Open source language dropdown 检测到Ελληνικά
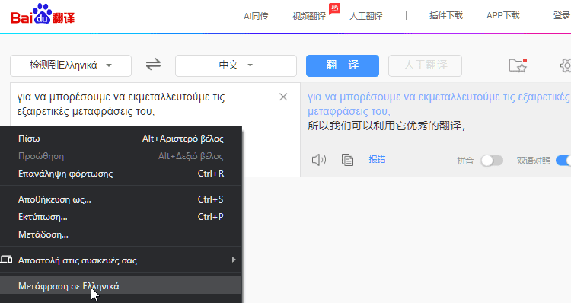571x303 pixels. pyautogui.click(x=71, y=65)
